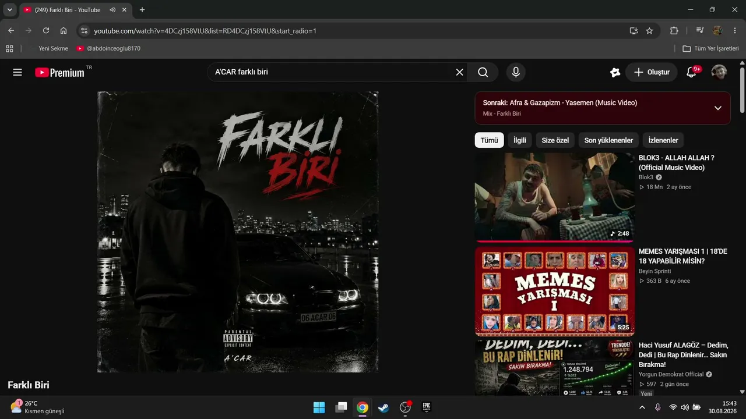Bookmark this page with the star
Image resolution: width=746 pixels, height=419 pixels.
[x=649, y=31]
